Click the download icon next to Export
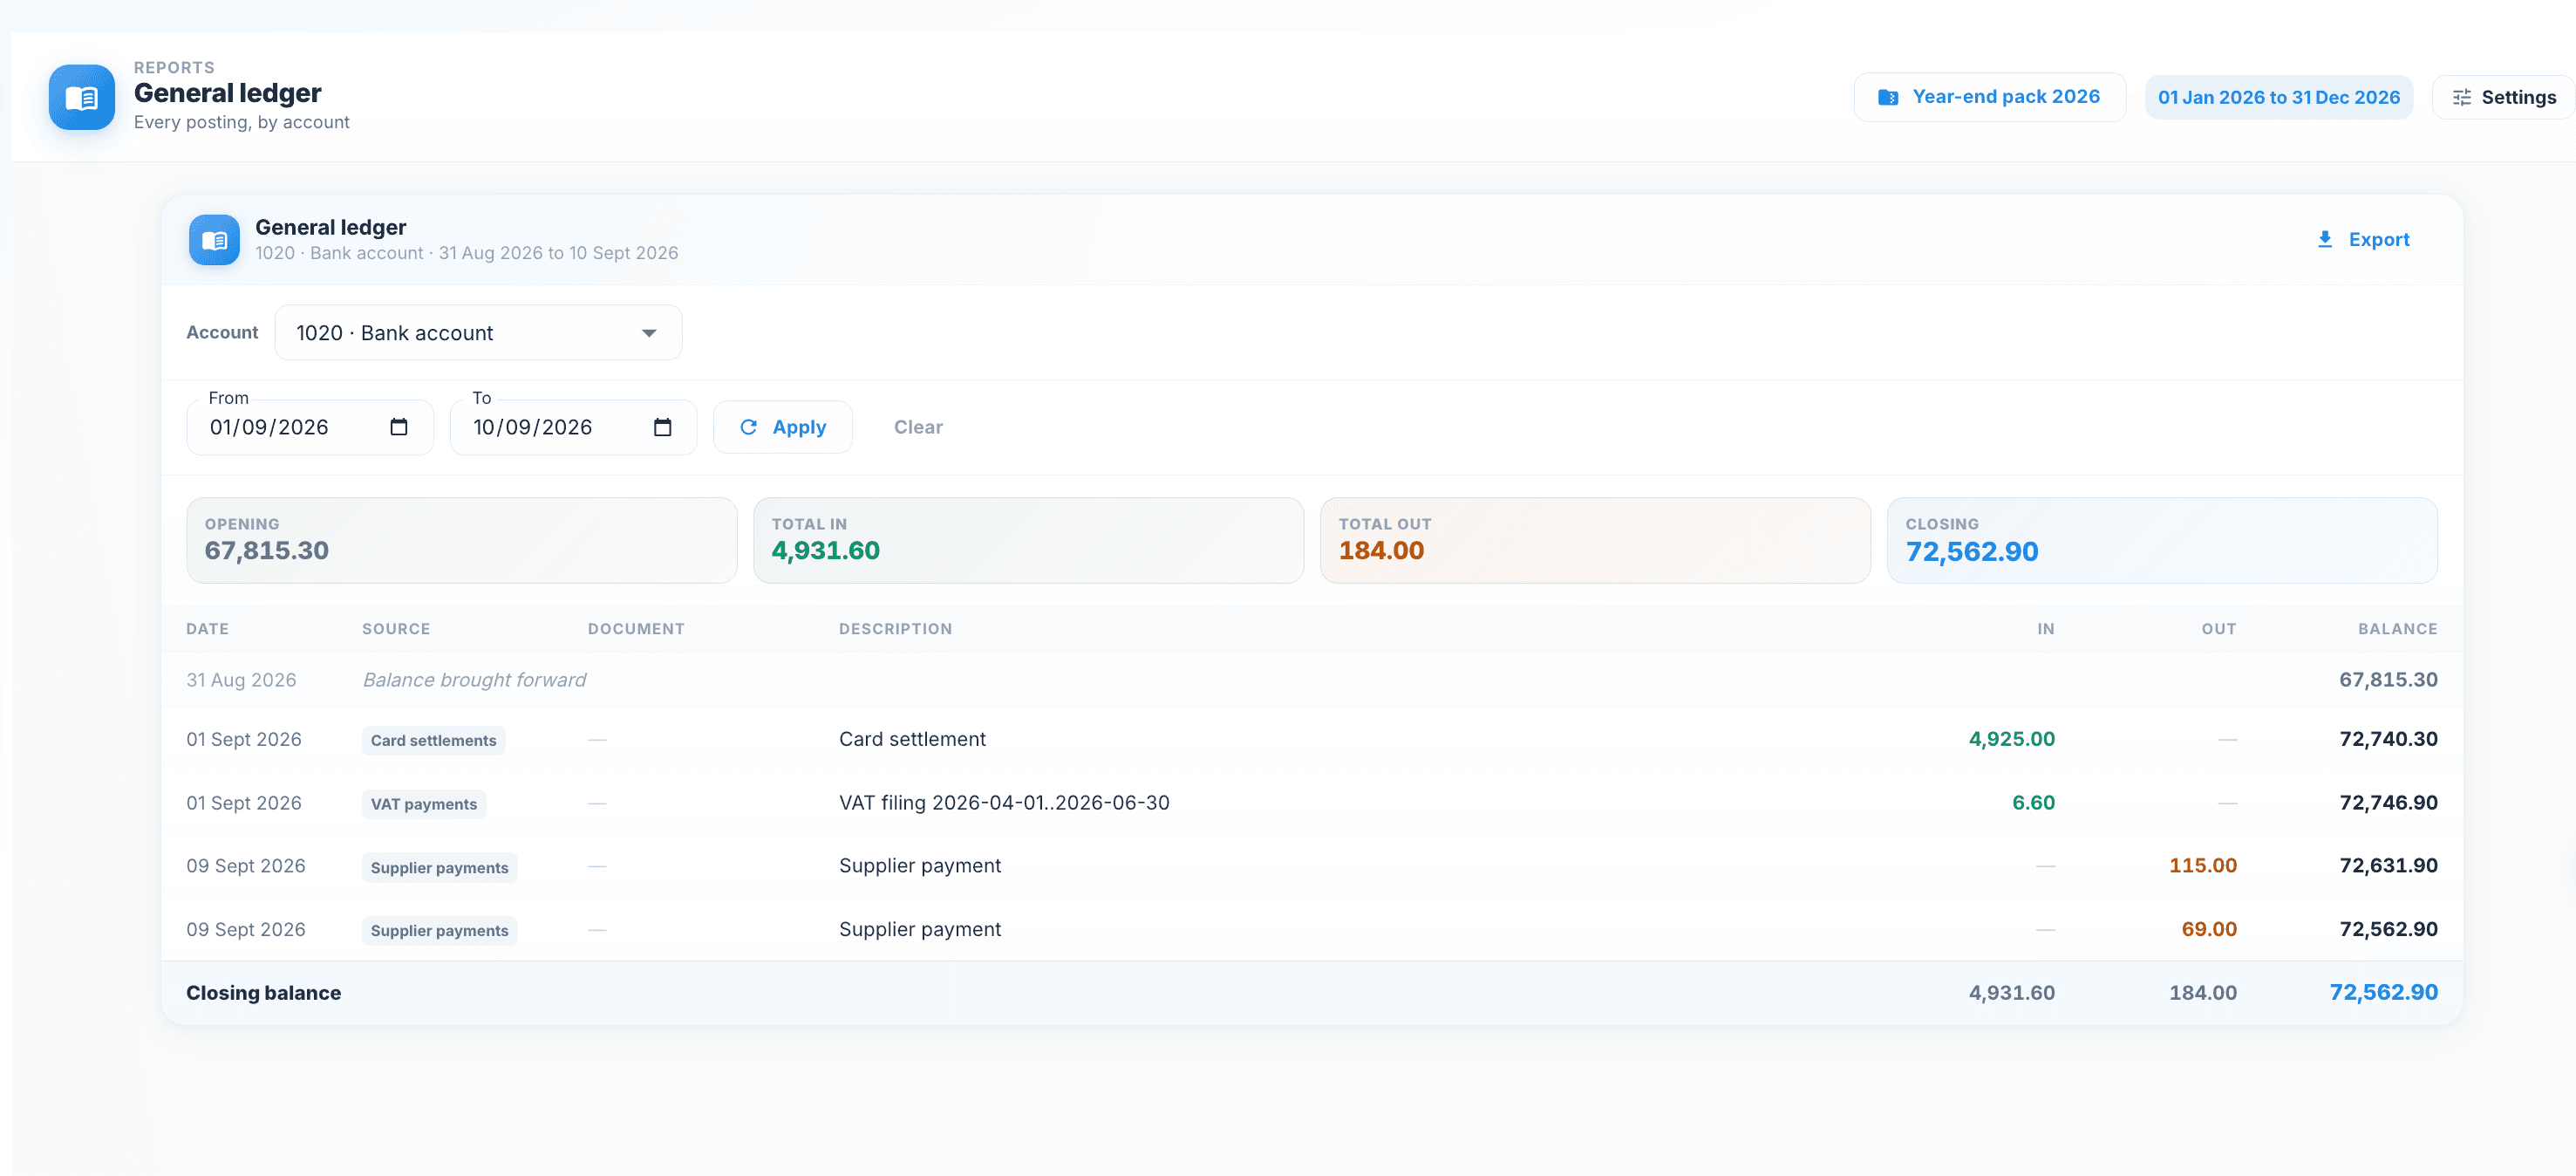 pyautogui.click(x=2325, y=239)
